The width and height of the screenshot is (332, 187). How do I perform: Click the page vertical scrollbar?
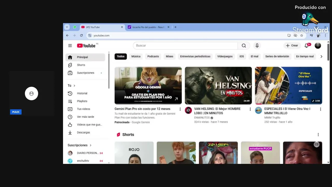(x=328, y=52)
